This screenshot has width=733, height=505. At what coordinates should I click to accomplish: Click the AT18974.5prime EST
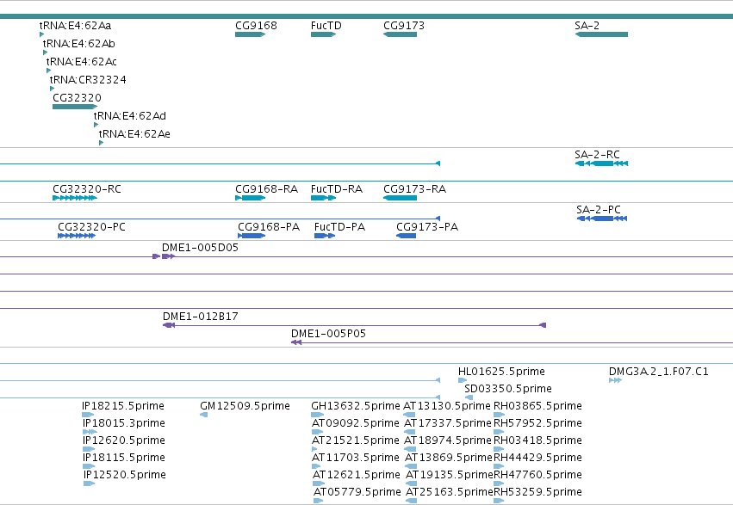(410, 449)
